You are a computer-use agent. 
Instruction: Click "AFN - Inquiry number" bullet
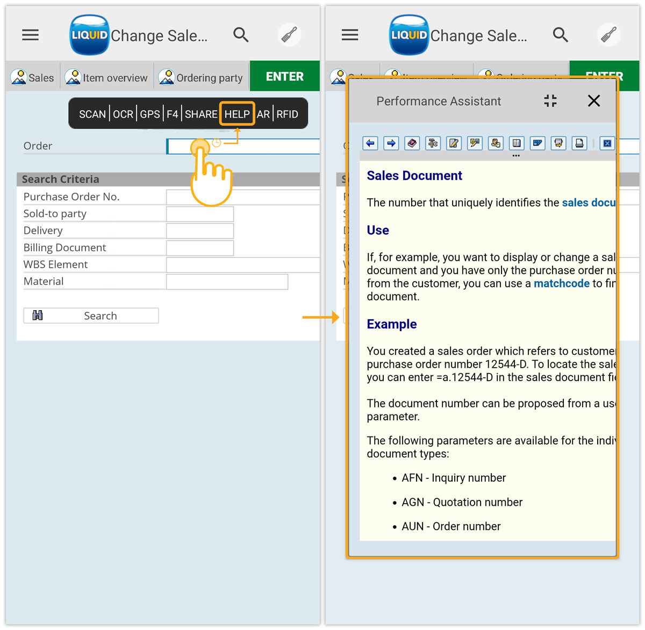tap(454, 478)
